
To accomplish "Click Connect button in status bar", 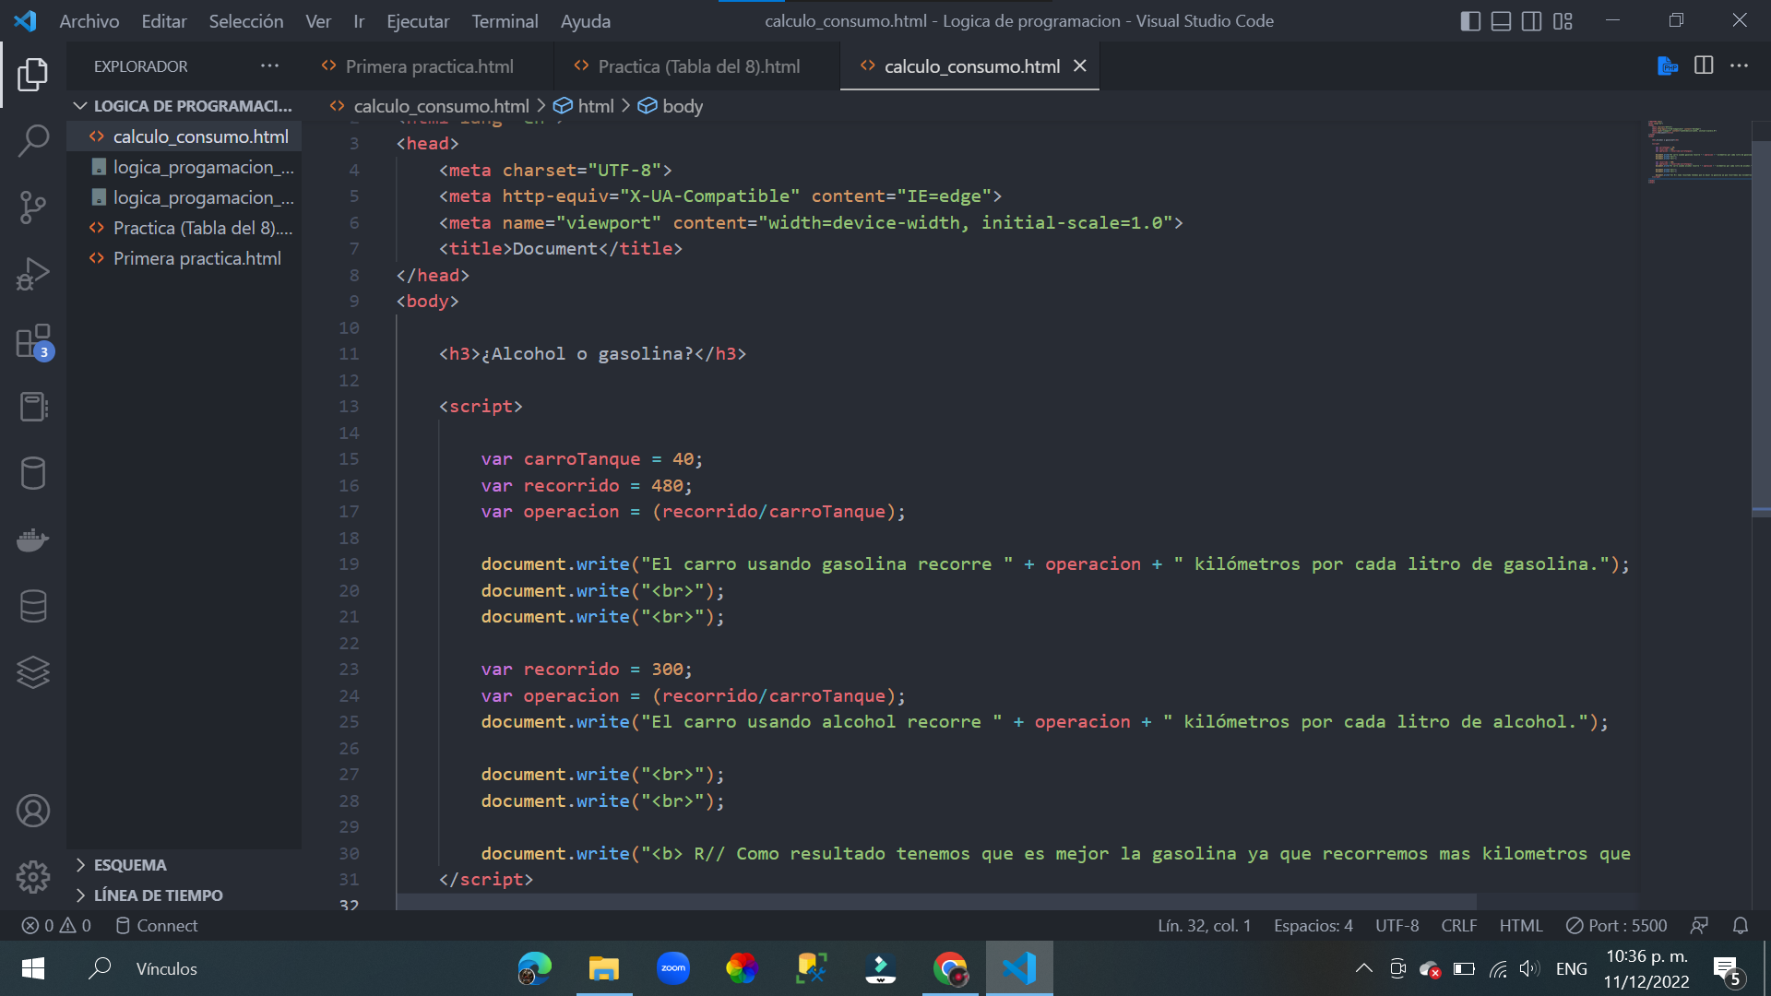I will 156,925.
